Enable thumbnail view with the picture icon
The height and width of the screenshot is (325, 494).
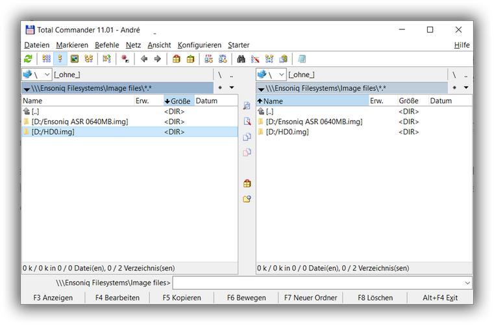click(75, 58)
